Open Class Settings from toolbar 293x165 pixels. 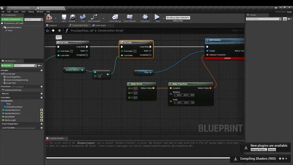pos(115,17)
